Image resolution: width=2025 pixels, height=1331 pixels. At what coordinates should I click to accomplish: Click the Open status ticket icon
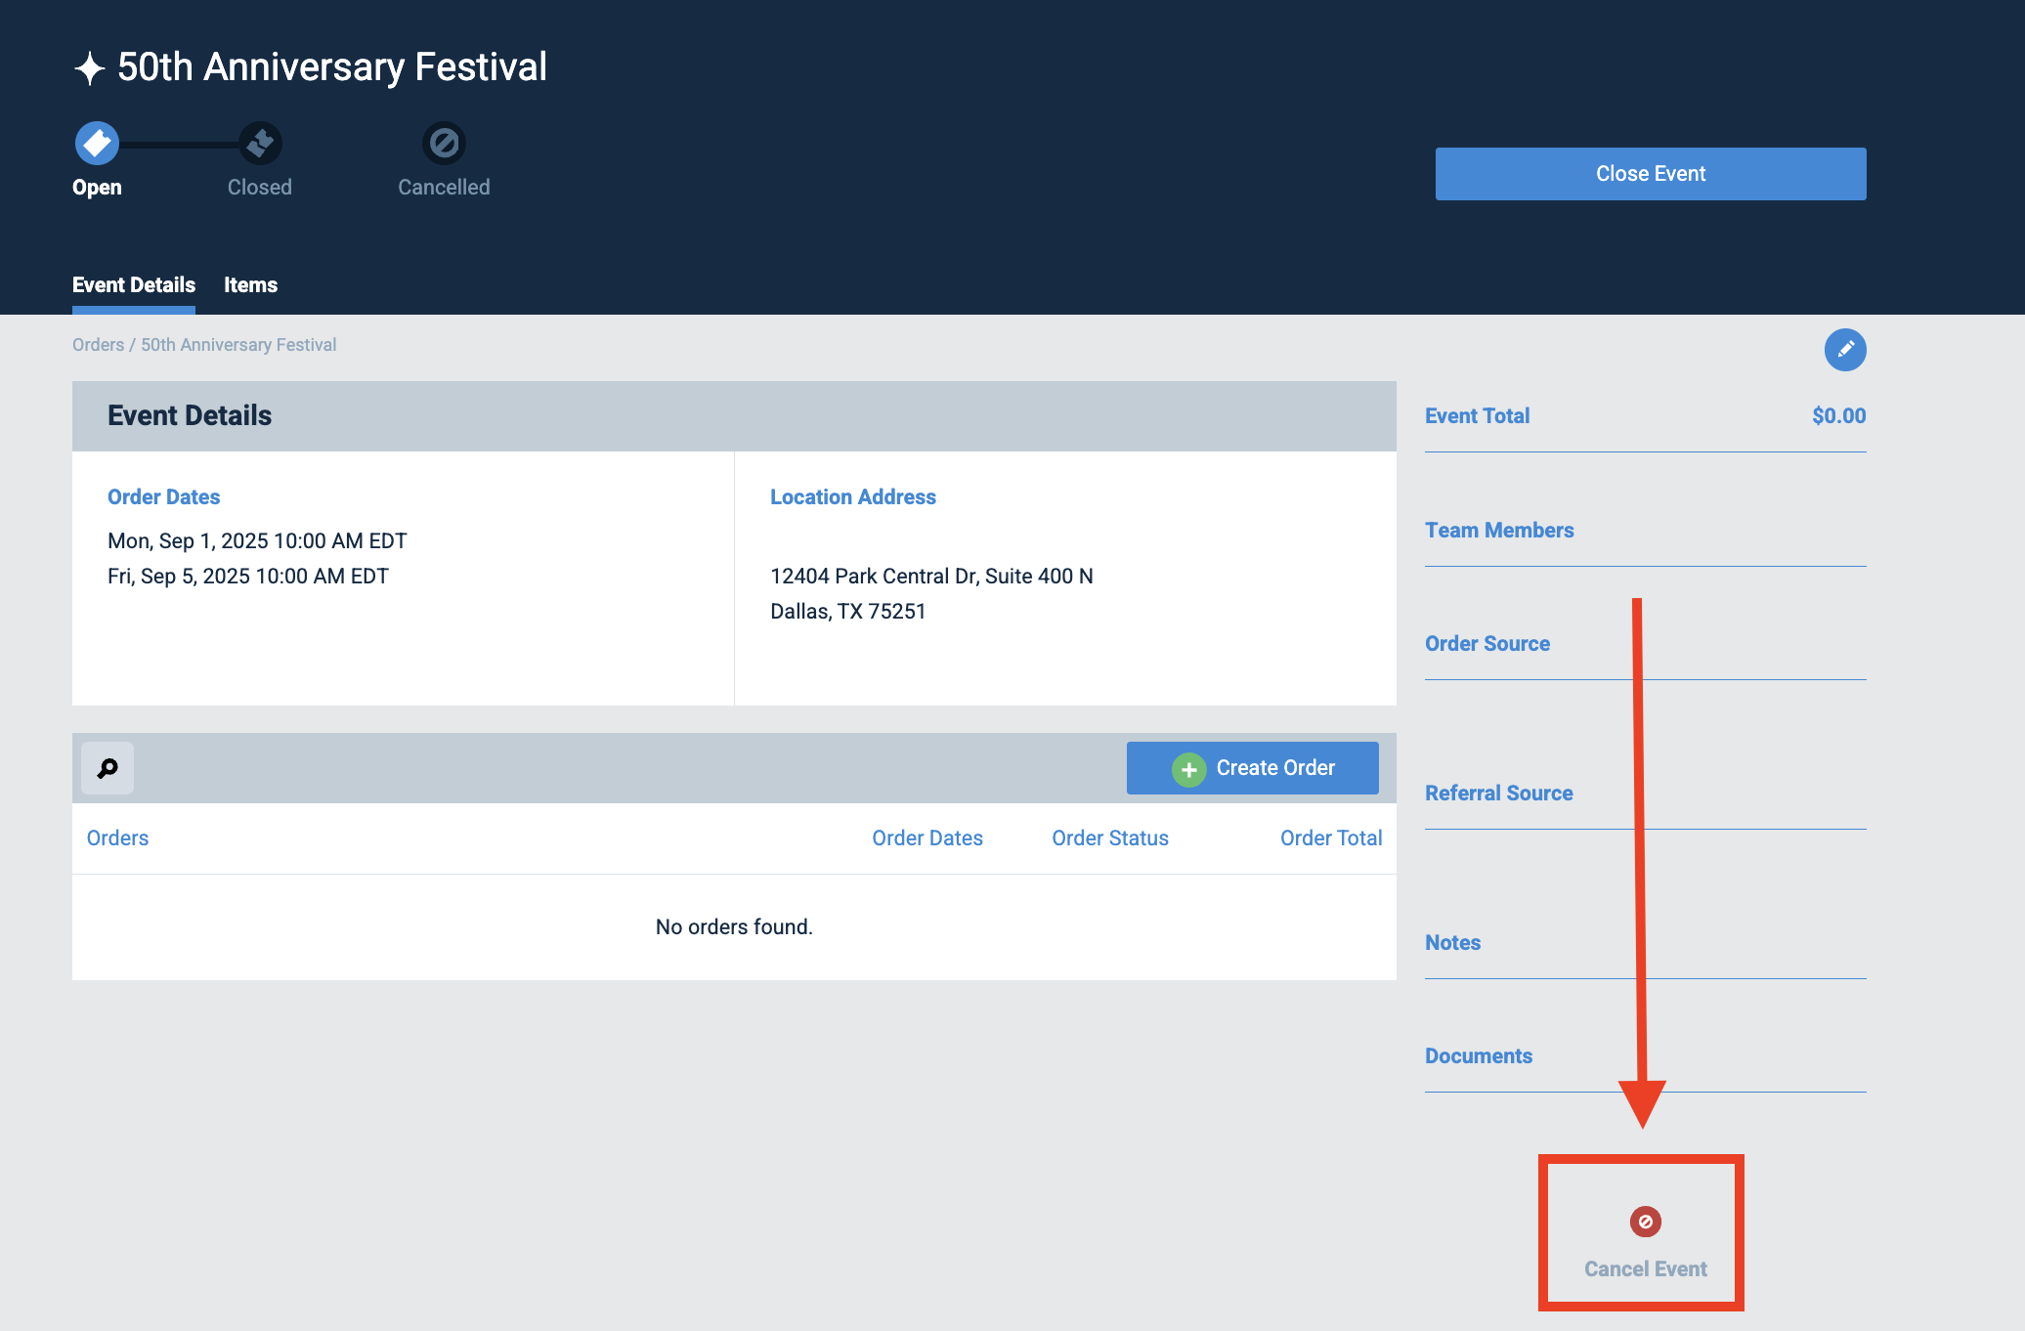coord(97,144)
